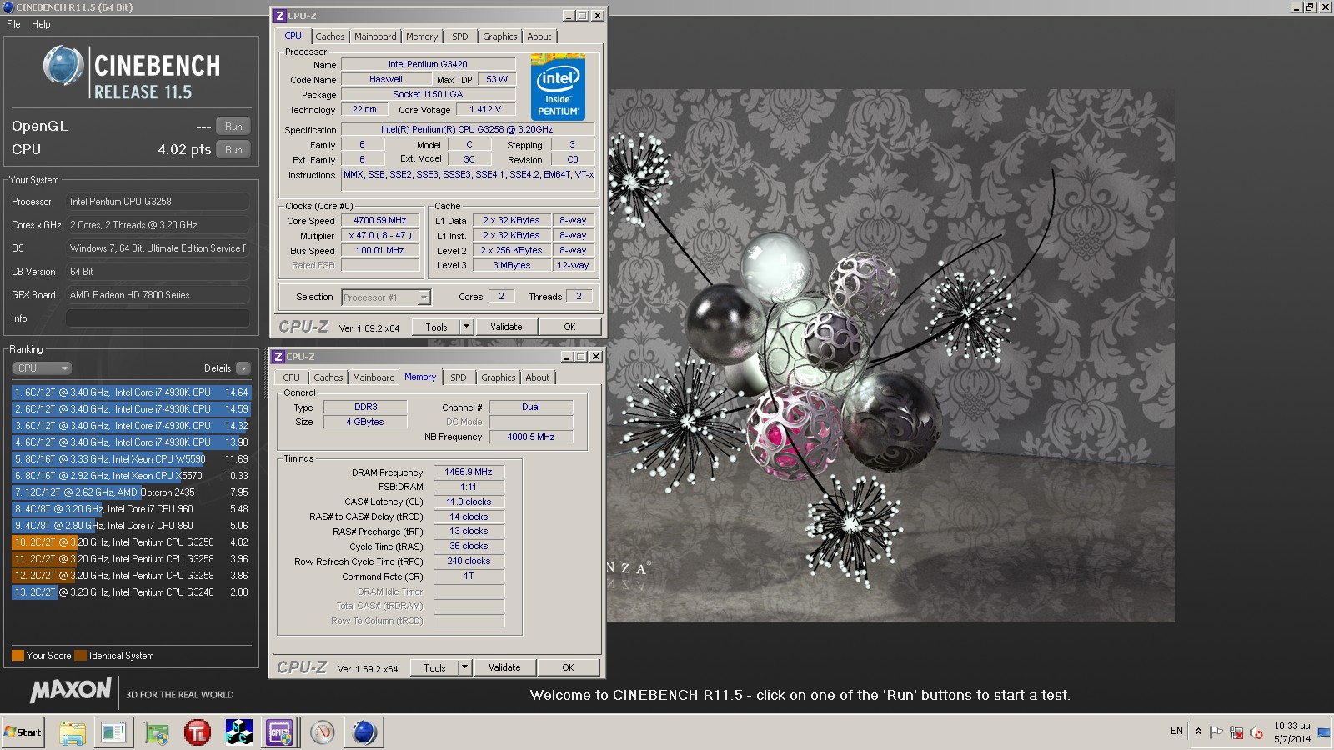The height and width of the screenshot is (750, 1334).
Task: Switch to the Memory tab in upper CPU-Z
Action: [x=422, y=37]
